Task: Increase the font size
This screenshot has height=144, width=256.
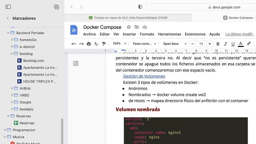Action: pos(210,44)
